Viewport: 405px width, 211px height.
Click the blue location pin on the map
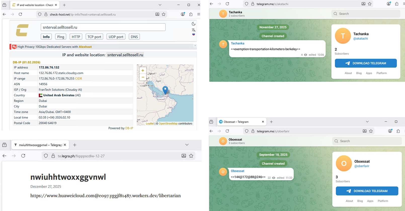tap(165, 90)
